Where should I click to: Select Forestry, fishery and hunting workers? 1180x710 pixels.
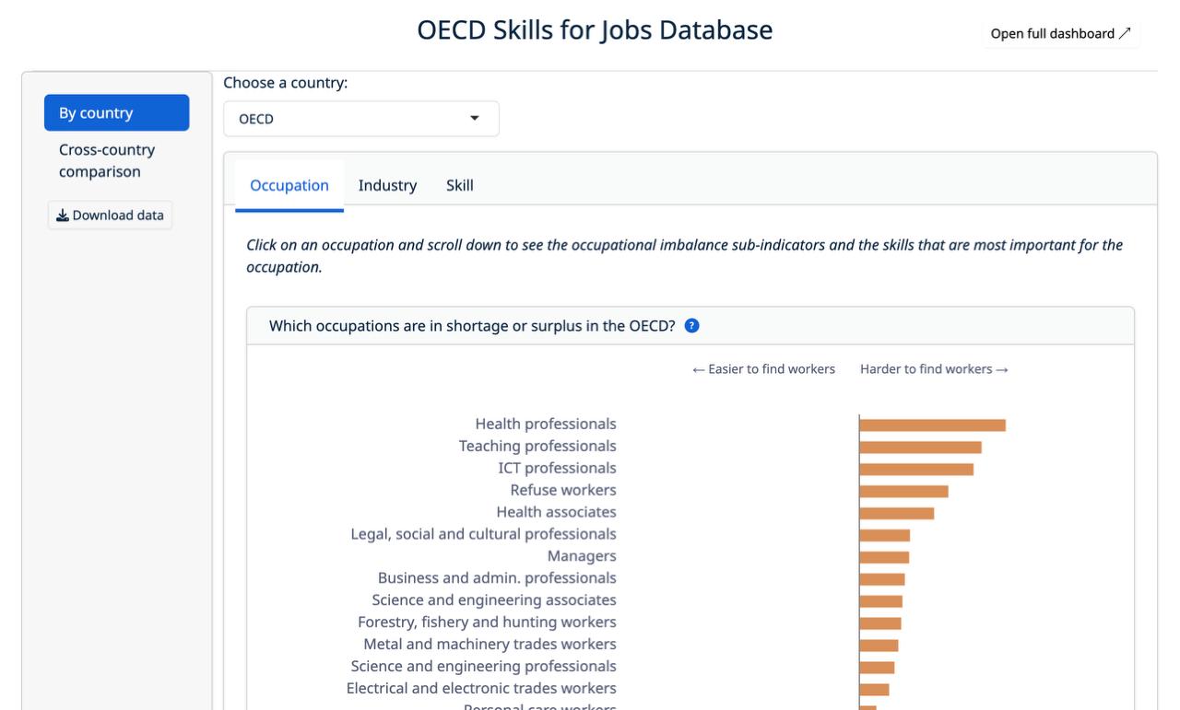pyautogui.click(x=487, y=623)
